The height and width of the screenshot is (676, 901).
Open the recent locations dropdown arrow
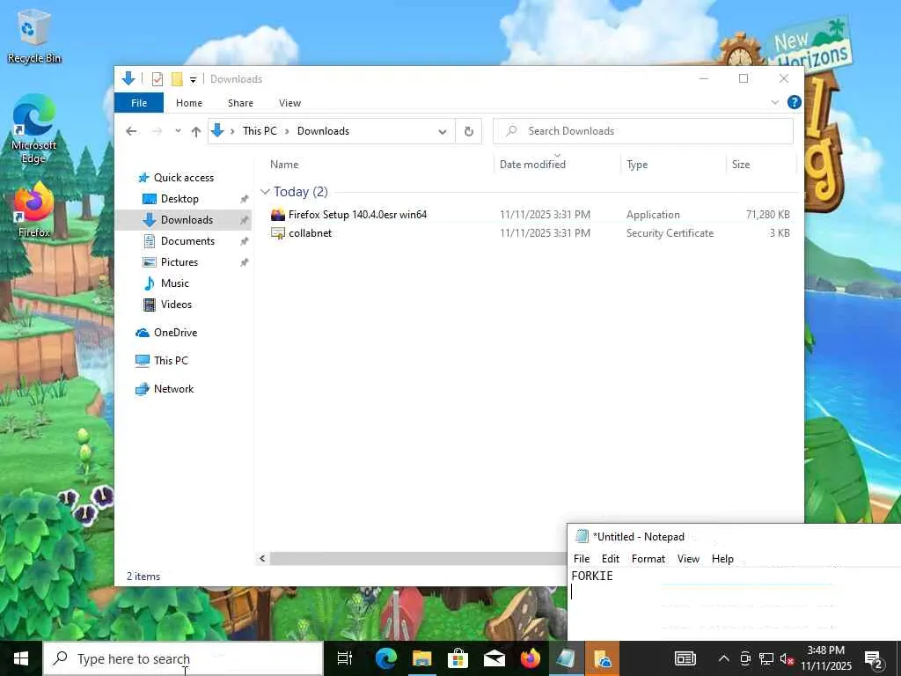(x=178, y=131)
